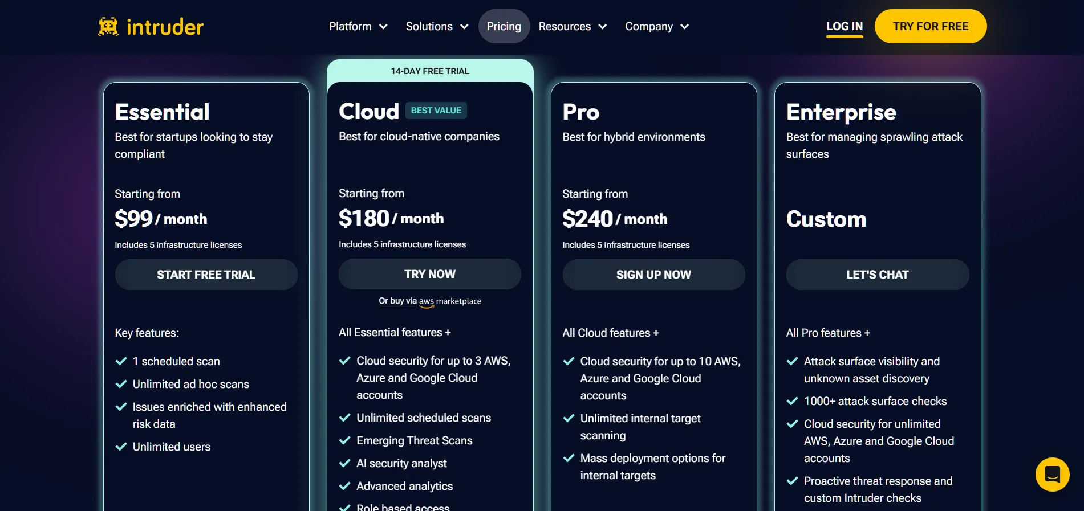The height and width of the screenshot is (511, 1084).
Task: Click the Enterprise plan heading
Action: (841, 112)
